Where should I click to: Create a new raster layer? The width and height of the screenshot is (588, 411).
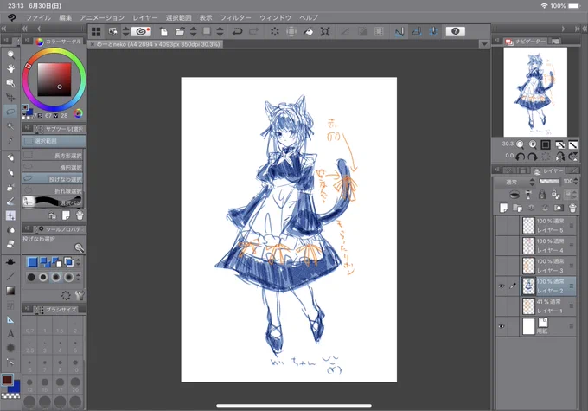point(503,208)
